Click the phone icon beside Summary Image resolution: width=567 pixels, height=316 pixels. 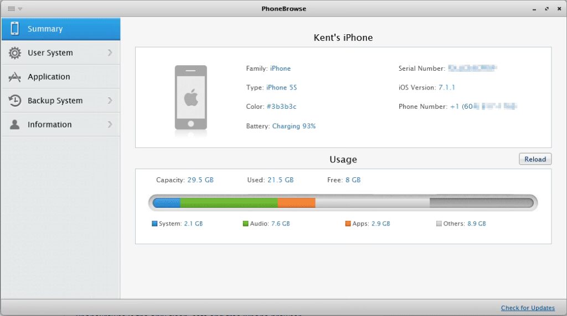15,29
